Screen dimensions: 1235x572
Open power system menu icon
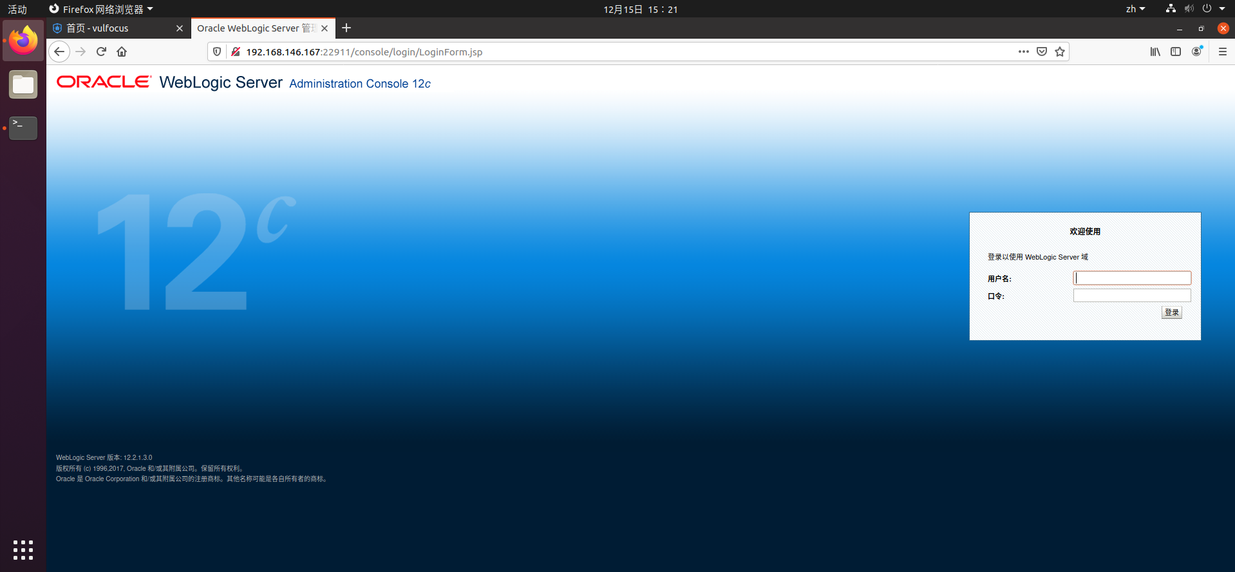pyautogui.click(x=1207, y=9)
